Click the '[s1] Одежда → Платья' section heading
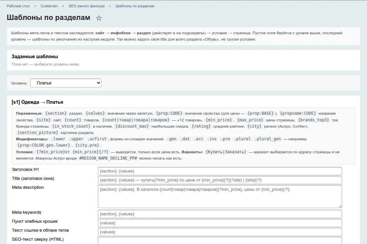 [37, 102]
